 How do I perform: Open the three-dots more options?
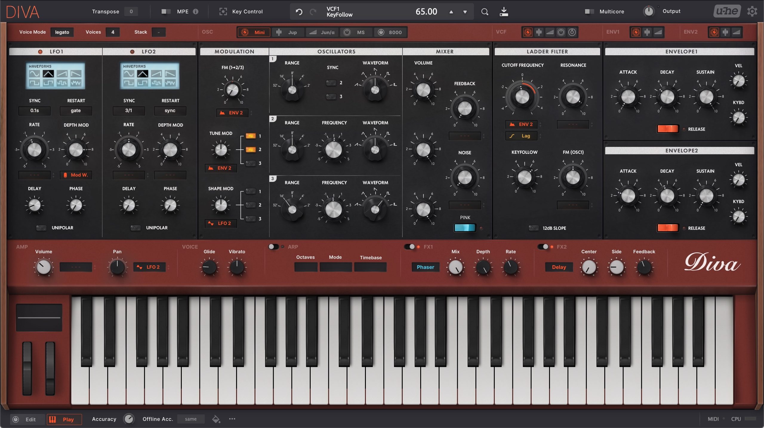pos(232,419)
